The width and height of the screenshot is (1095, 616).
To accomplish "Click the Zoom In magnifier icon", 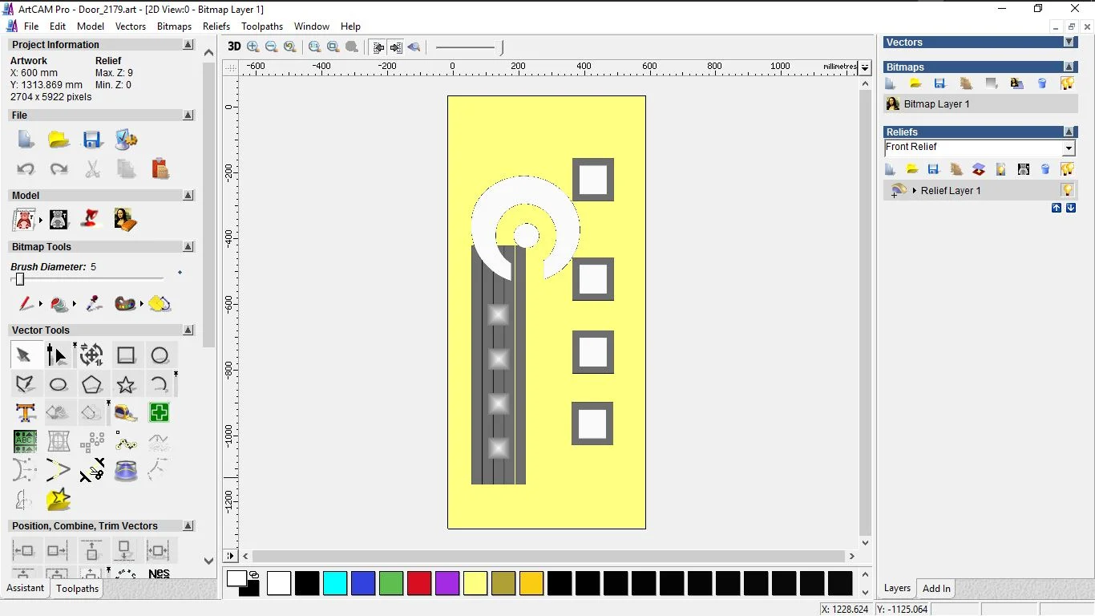I will coord(253,47).
